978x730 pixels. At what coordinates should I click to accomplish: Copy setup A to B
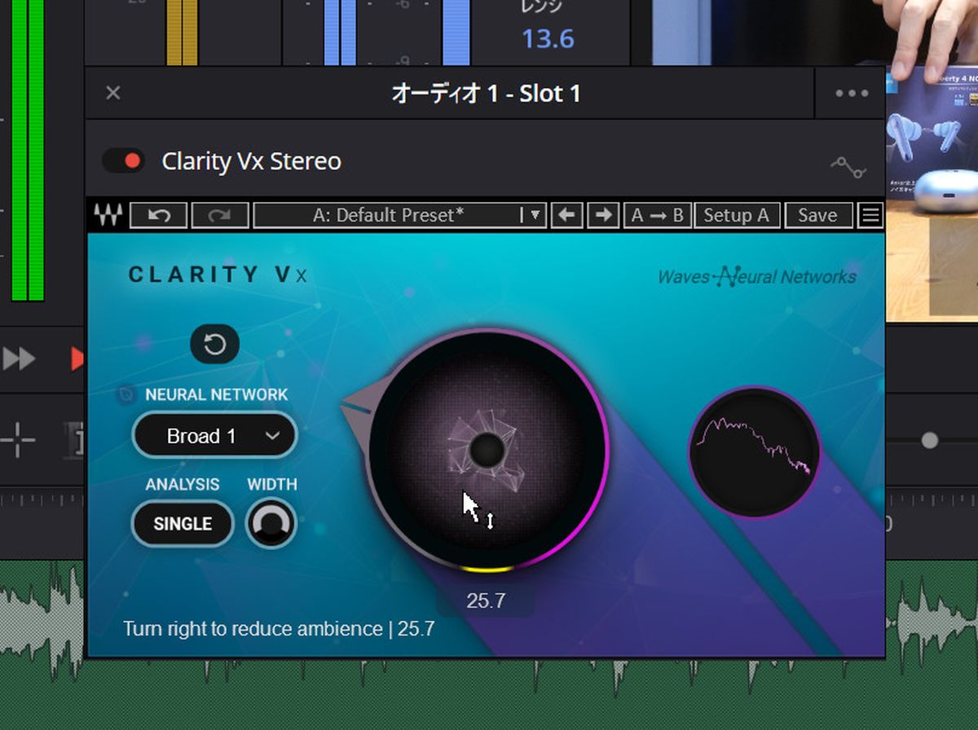click(x=657, y=215)
